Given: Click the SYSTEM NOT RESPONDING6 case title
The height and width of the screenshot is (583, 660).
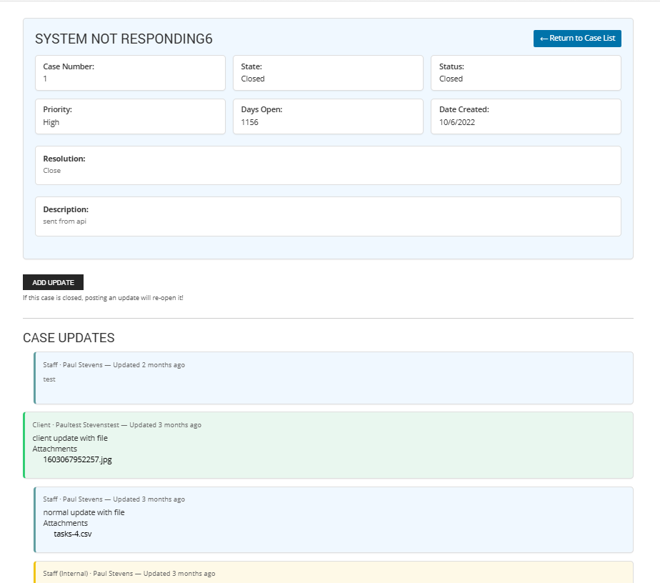Looking at the screenshot, I should [x=124, y=39].
